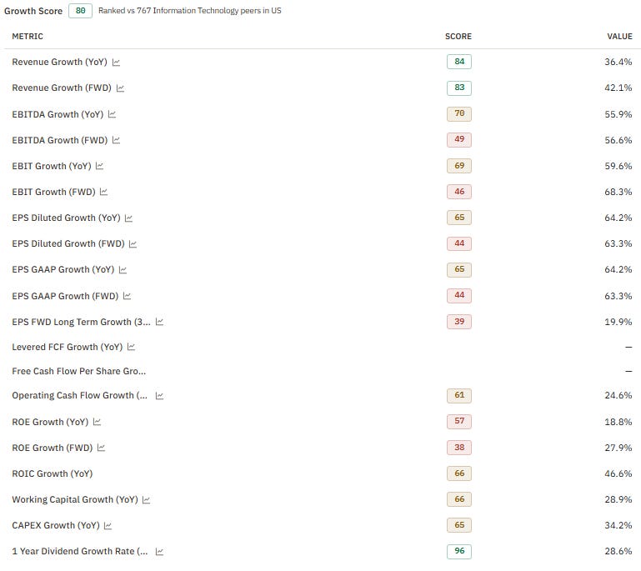Image resolution: width=641 pixels, height=571 pixels.
Task: Click value 55.9% for EBITDA Growth YoY
Action: (x=618, y=114)
